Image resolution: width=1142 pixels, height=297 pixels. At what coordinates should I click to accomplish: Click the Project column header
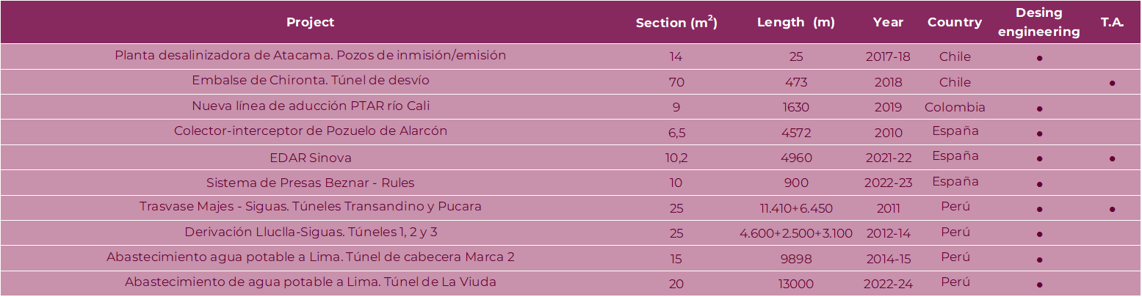tap(310, 22)
